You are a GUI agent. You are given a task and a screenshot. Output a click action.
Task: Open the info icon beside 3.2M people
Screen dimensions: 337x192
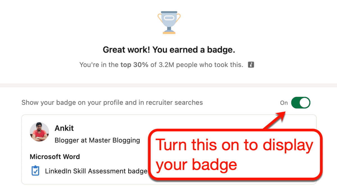(x=251, y=65)
